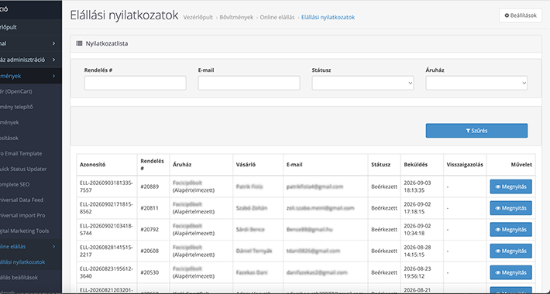Open Quick Status Updater in the sidebar
The height and width of the screenshot is (294, 550).
23,169
